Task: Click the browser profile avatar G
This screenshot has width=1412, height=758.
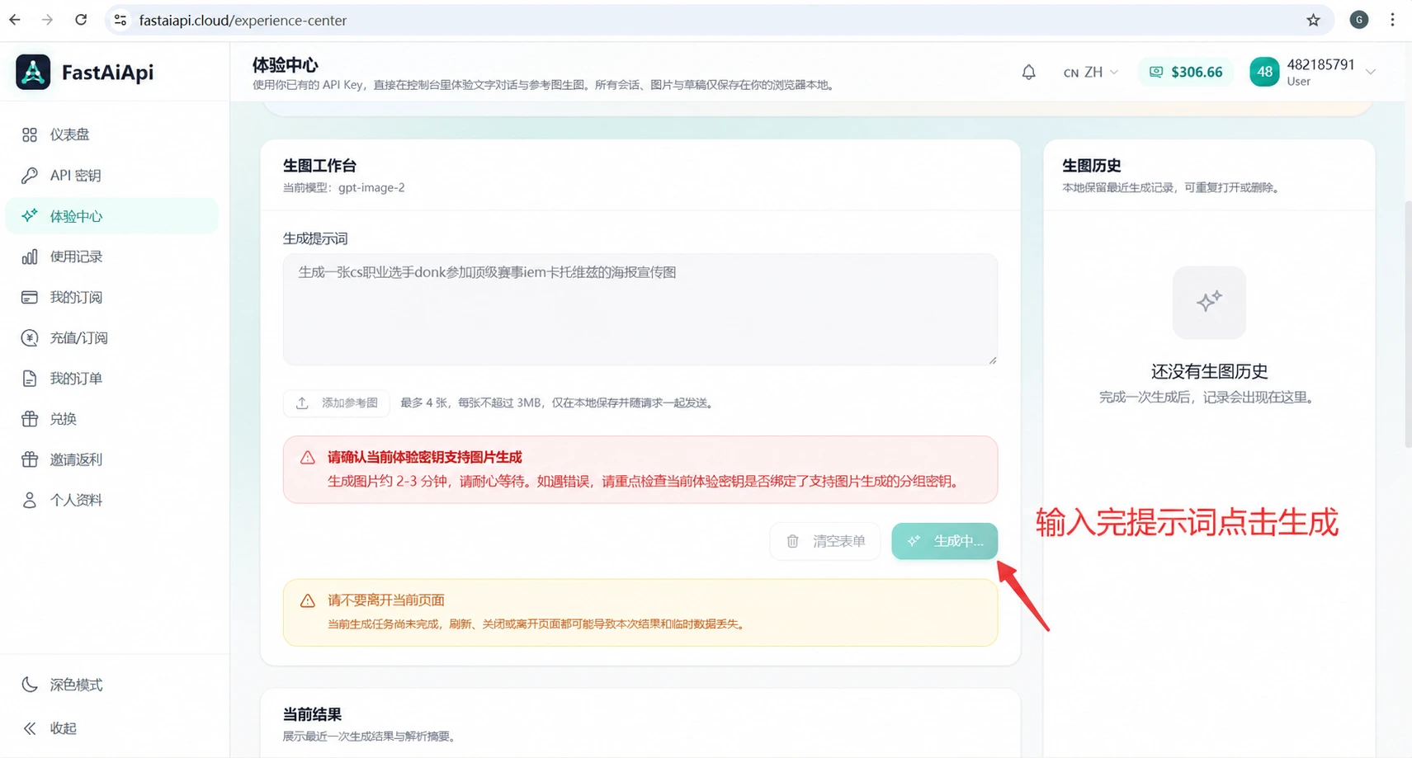Action: pos(1359,20)
